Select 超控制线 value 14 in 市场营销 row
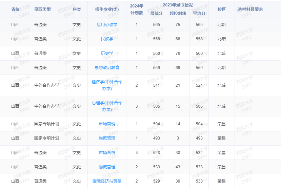The height and width of the screenshot is (190, 282). pyautogui.click(x=178, y=124)
